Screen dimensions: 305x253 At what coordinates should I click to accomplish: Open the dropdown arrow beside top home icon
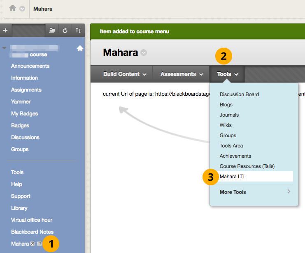22,9
